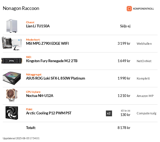This screenshot has height=142, width=160.
Task: Open the Lian Li TU150A product link
Action: tap(38, 26)
